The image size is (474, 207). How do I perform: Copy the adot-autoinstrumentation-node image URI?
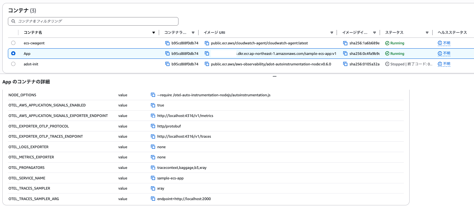point(207,64)
